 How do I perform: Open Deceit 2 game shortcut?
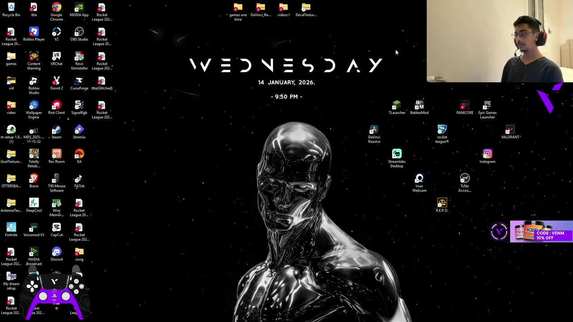pos(56,83)
